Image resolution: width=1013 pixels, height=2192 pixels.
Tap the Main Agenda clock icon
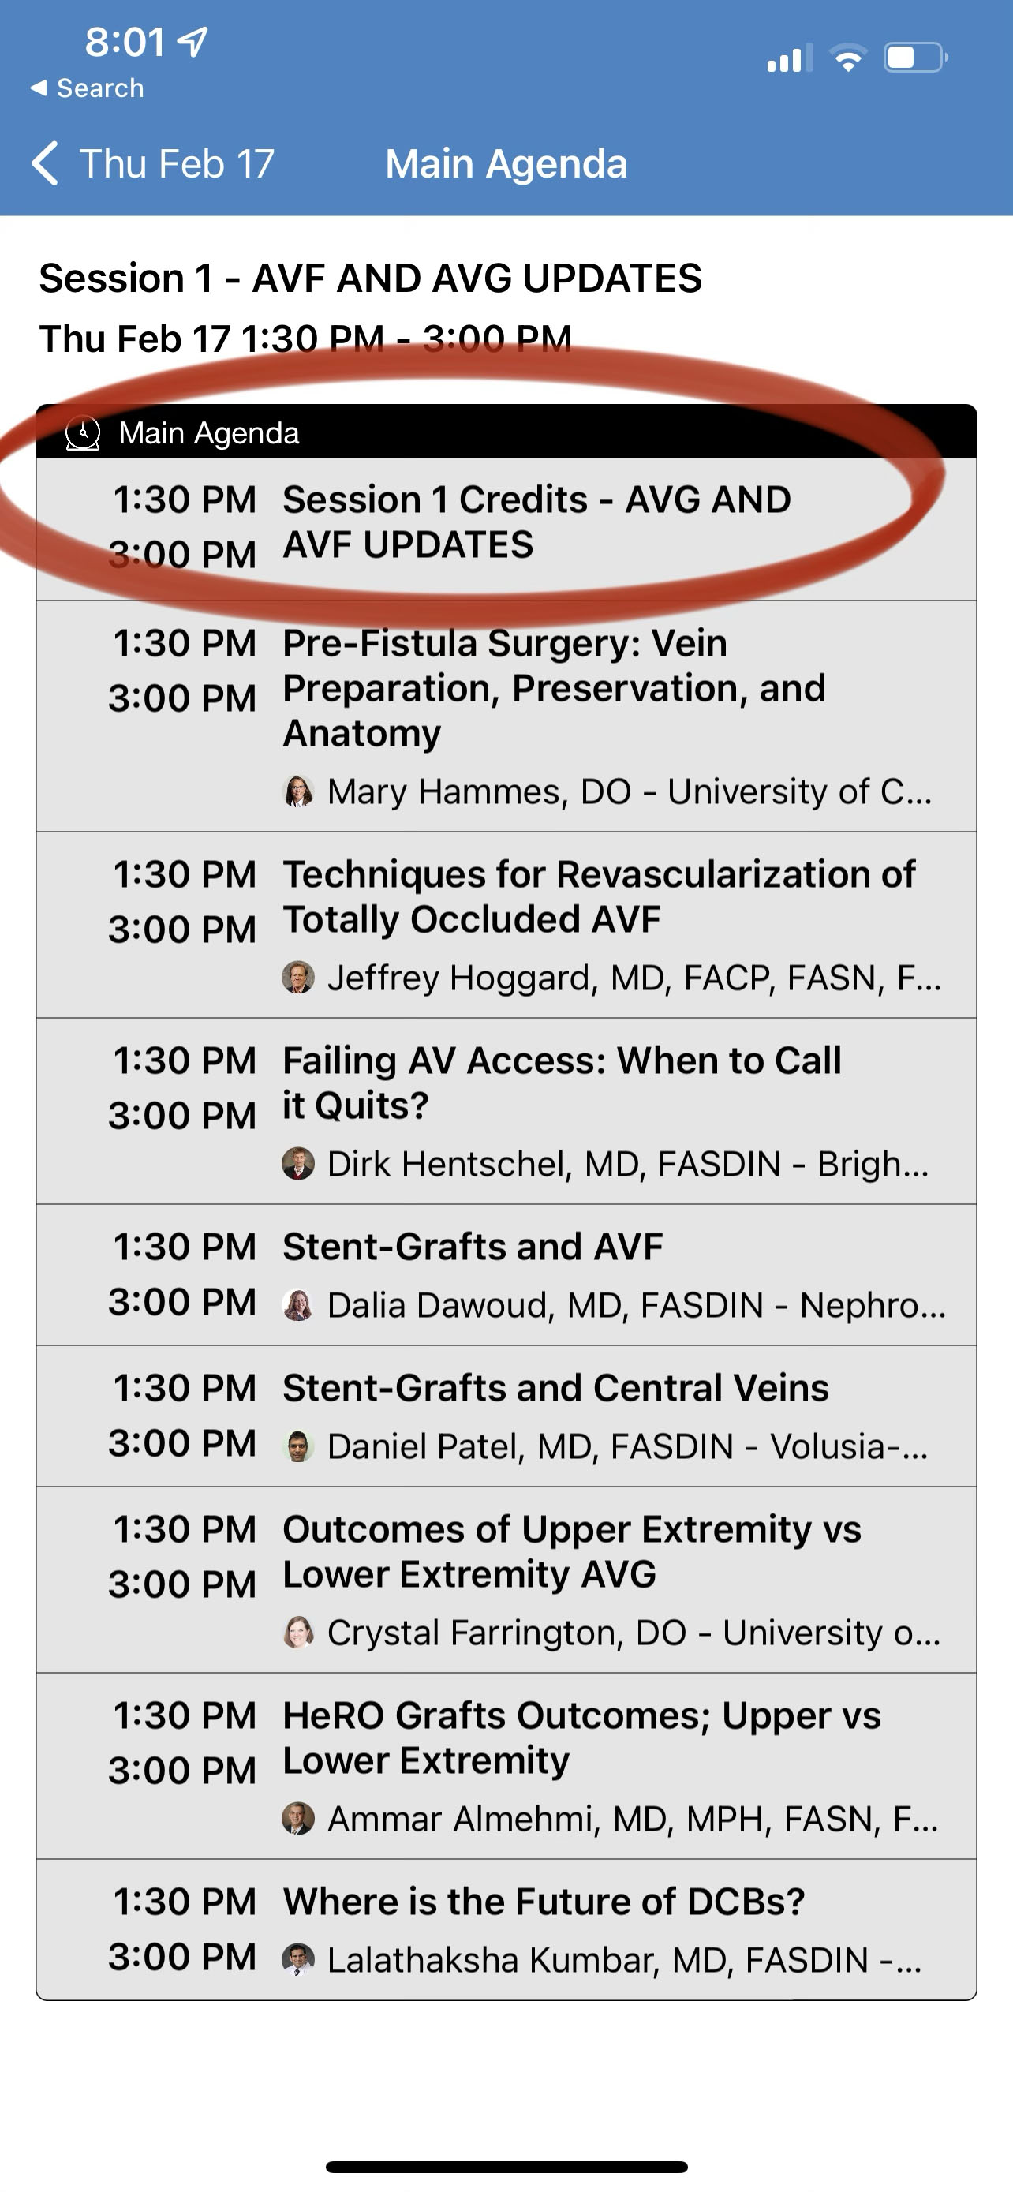pos(84,433)
